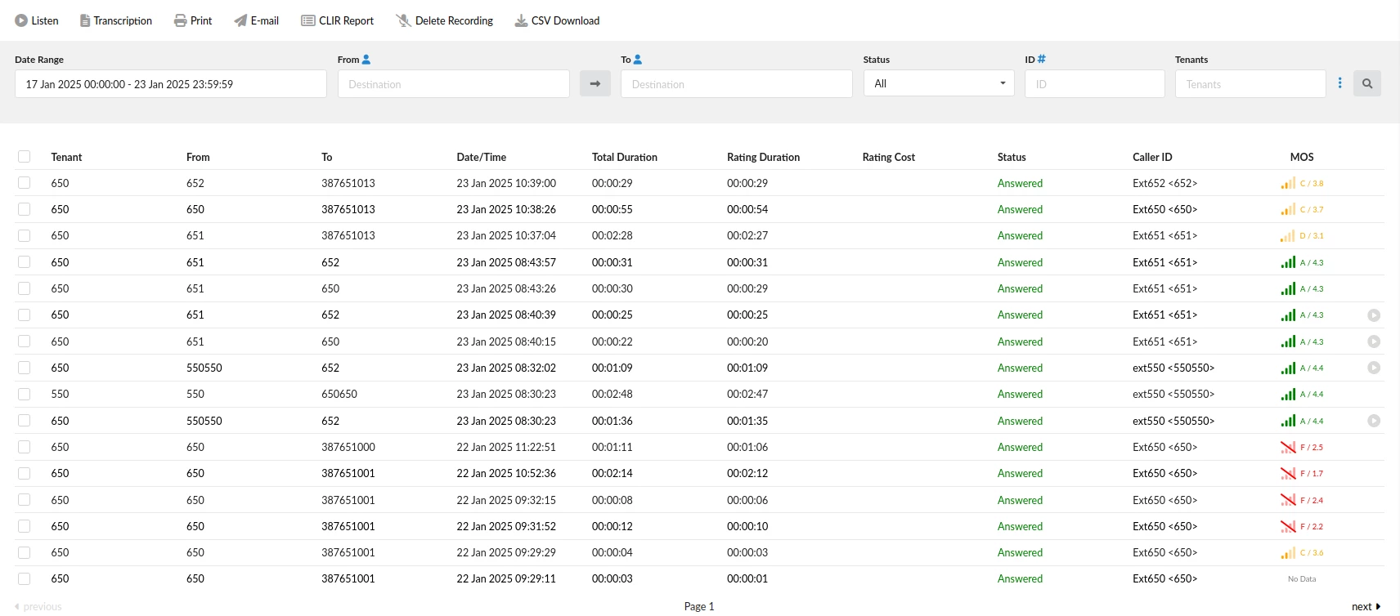Viewport: 1400px width, 616px height.
Task: Go to the next page
Action: point(1365,606)
